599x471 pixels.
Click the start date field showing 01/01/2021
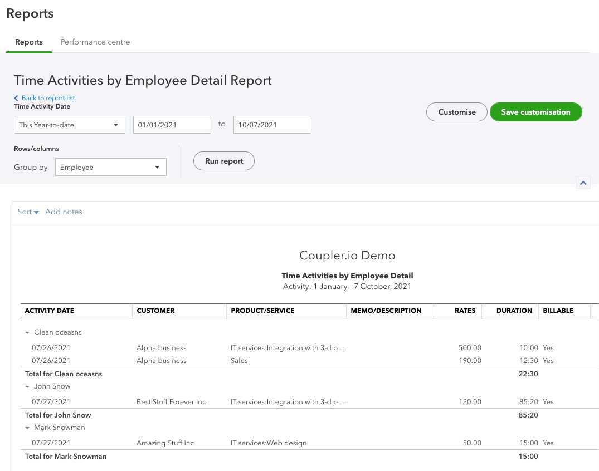point(172,124)
